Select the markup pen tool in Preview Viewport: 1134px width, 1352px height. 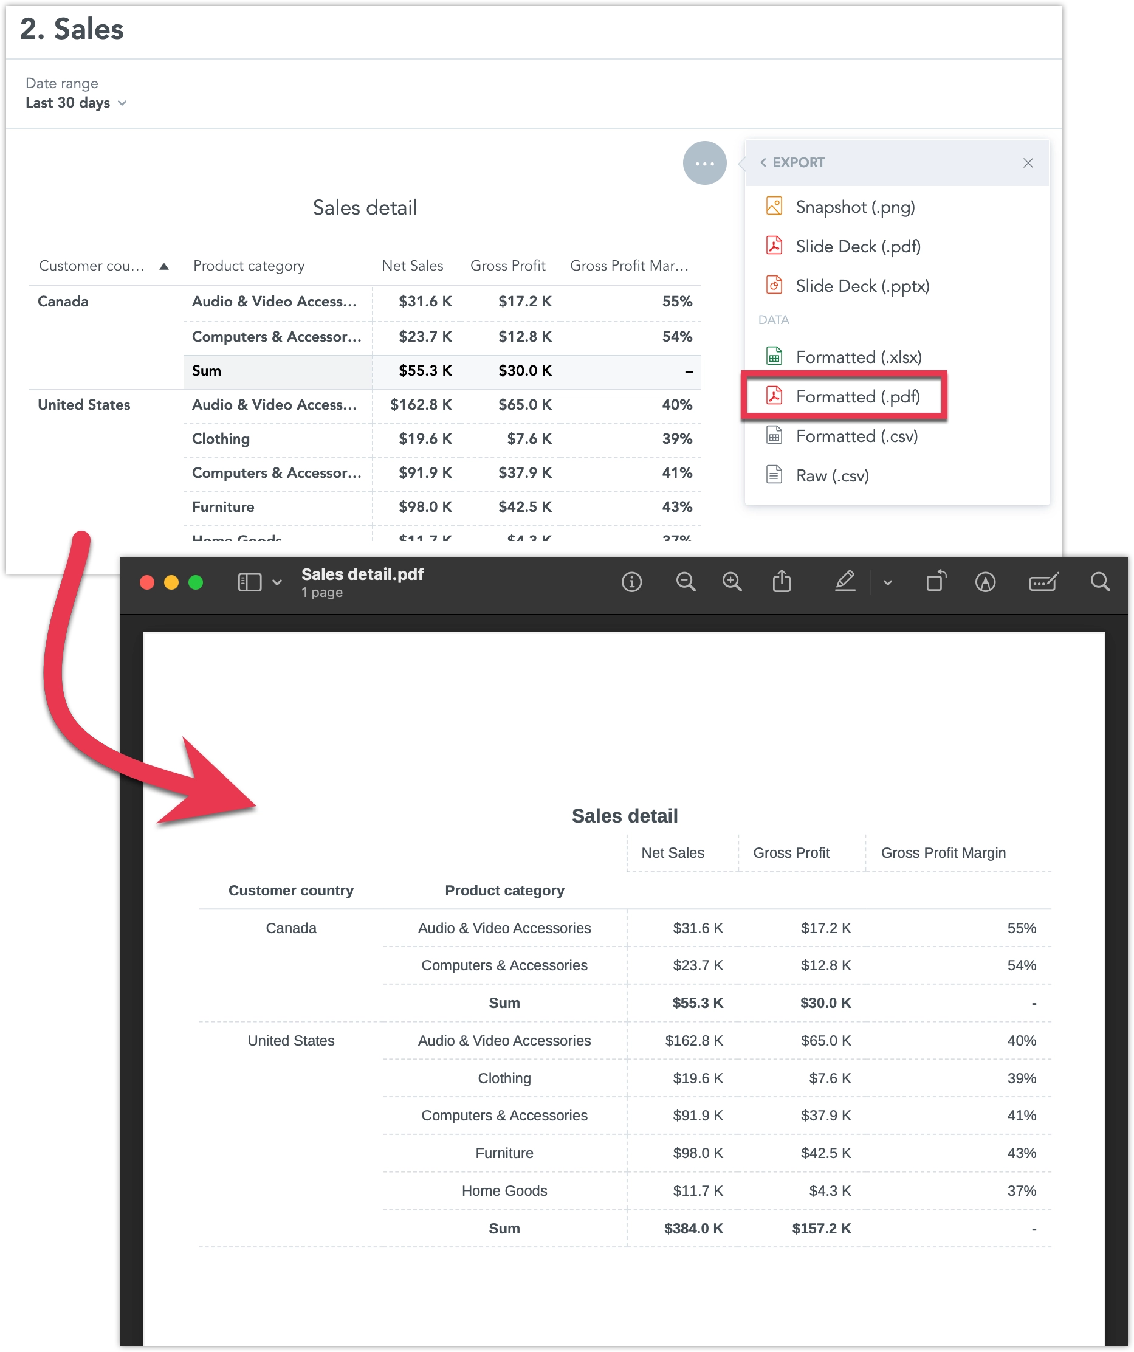coord(846,581)
